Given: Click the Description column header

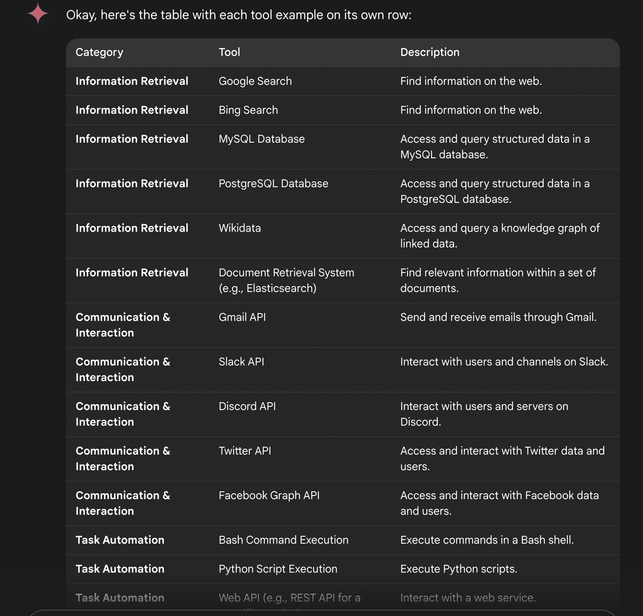Looking at the screenshot, I should click(x=429, y=52).
